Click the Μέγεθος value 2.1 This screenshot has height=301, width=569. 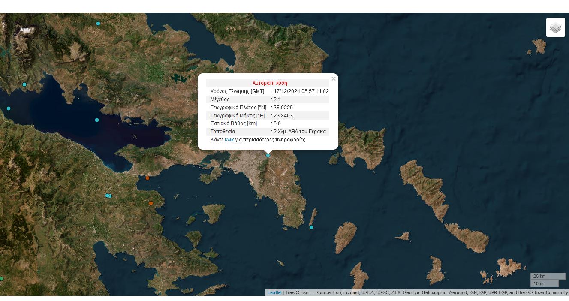(277, 99)
